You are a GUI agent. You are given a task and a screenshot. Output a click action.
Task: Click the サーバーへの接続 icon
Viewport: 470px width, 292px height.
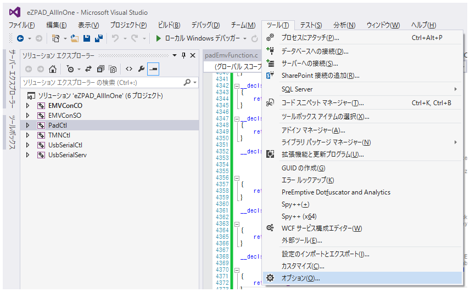click(x=270, y=63)
